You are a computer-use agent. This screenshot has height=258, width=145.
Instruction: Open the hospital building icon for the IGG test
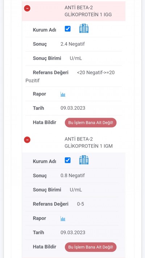pos(84,28)
